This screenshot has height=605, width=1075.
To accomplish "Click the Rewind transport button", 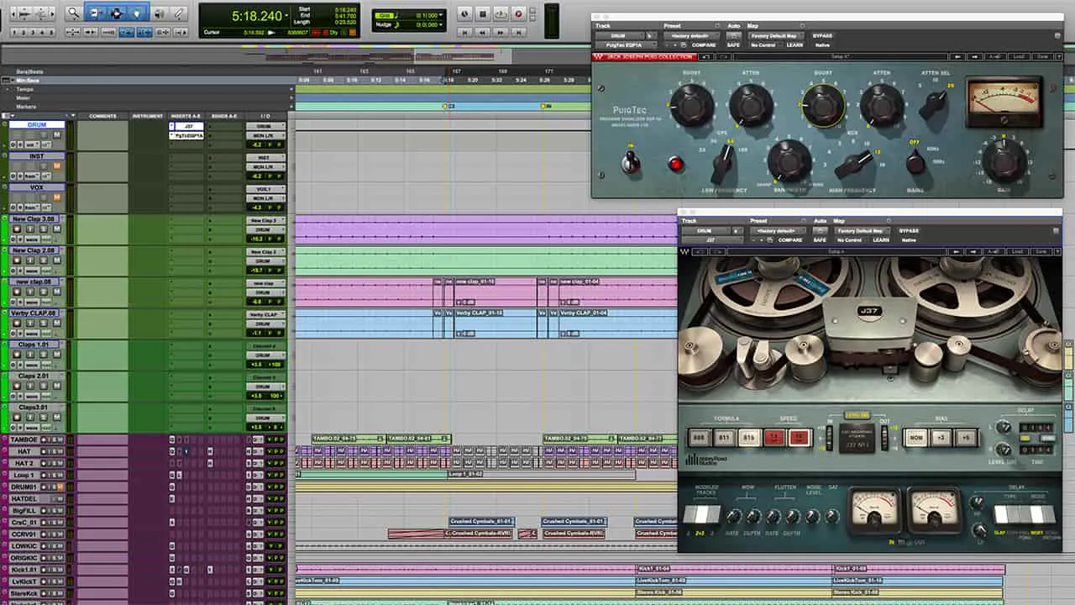I will [x=483, y=32].
